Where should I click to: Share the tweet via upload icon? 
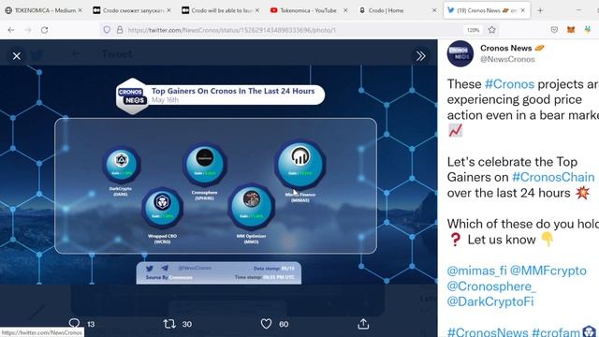[363, 324]
